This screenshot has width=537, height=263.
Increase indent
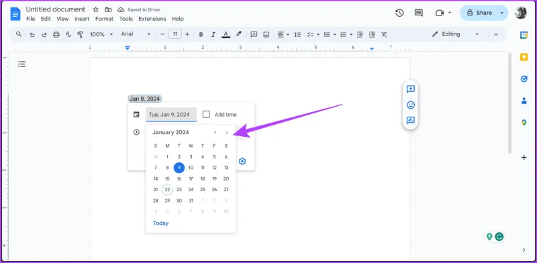[372, 34]
